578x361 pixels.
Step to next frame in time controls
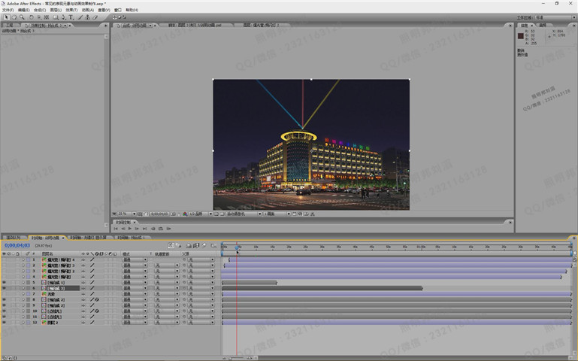[137, 228]
